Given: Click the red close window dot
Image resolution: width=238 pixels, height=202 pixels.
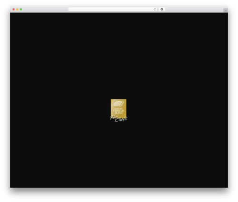Looking at the screenshot, I should pos(14,9).
